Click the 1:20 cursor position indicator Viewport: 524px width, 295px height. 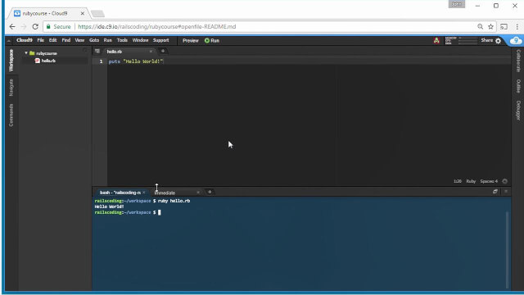tap(458, 181)
